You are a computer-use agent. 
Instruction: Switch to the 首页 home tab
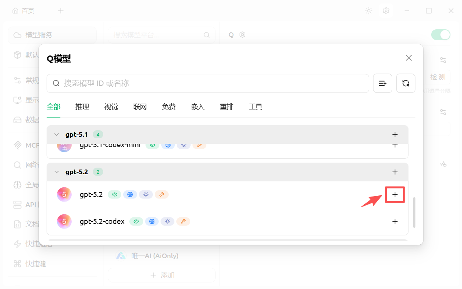(x=23, y=11)
